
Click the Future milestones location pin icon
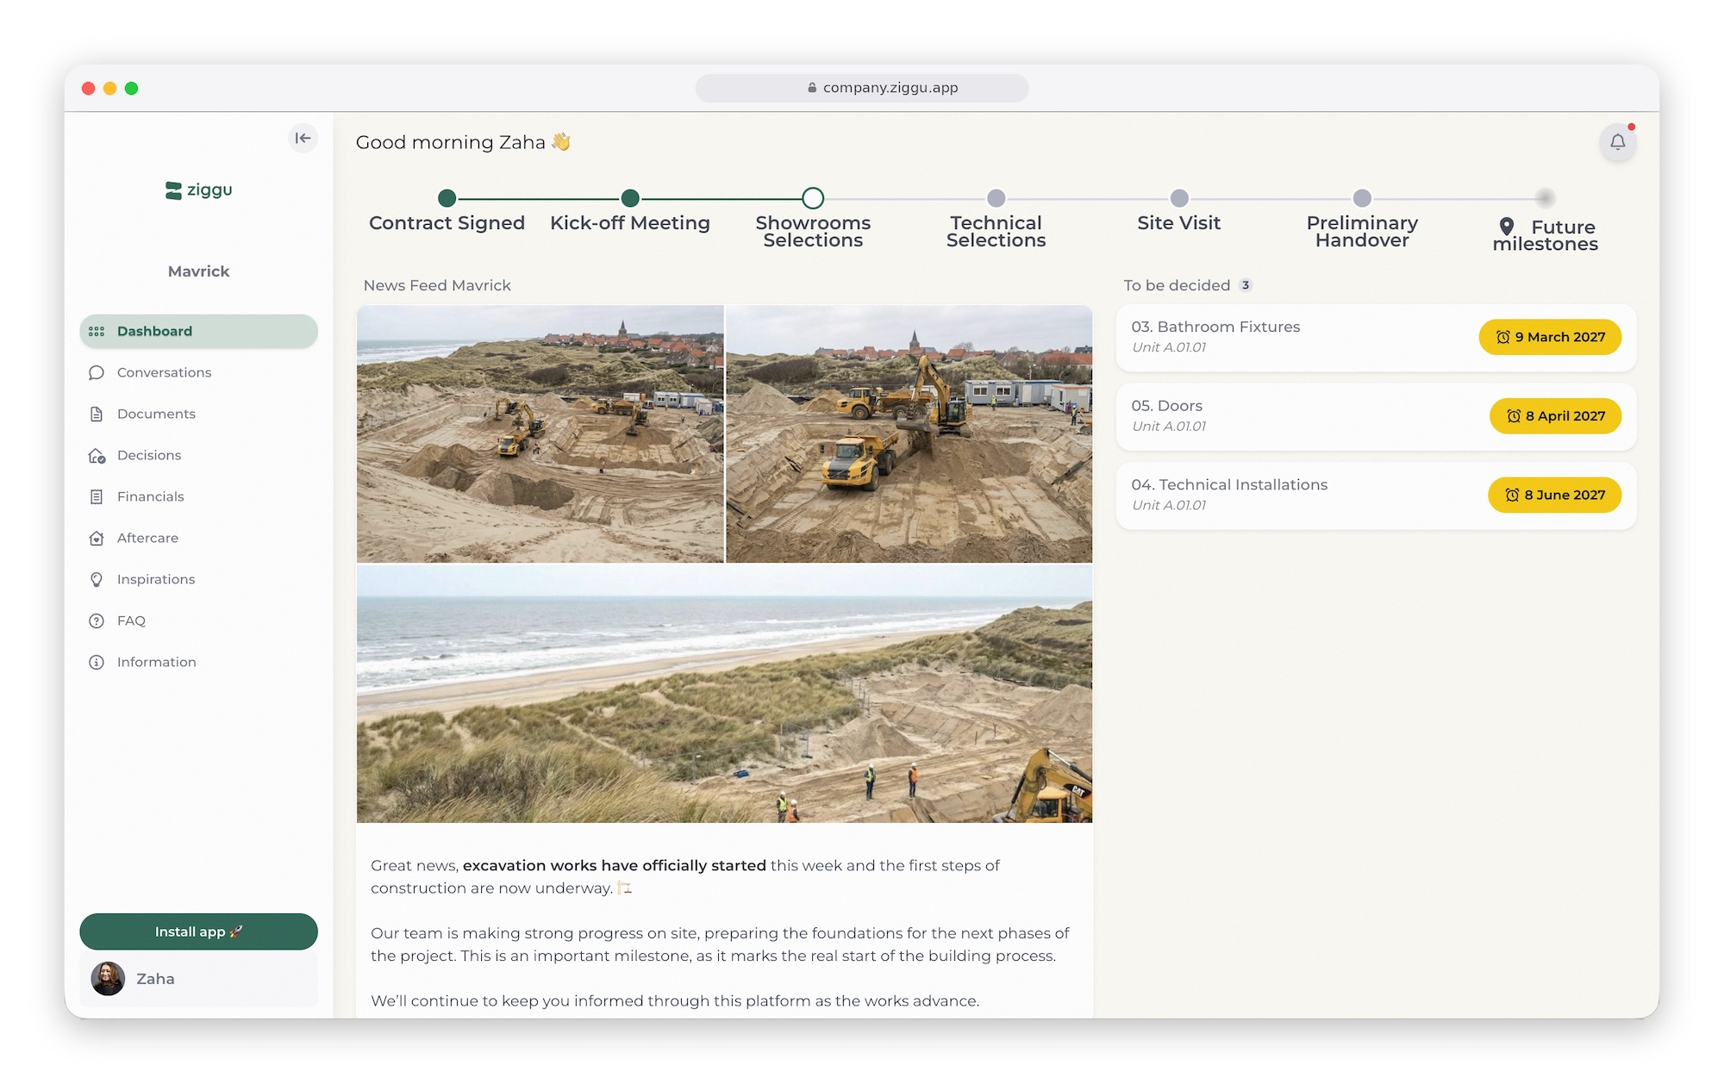click(x=1506, y=226)
